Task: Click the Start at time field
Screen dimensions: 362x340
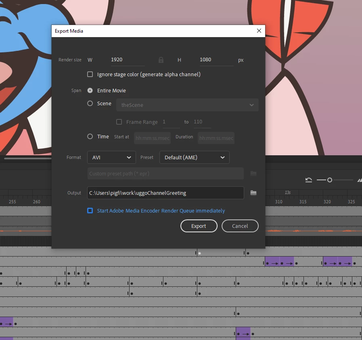Action: [153, 138]
